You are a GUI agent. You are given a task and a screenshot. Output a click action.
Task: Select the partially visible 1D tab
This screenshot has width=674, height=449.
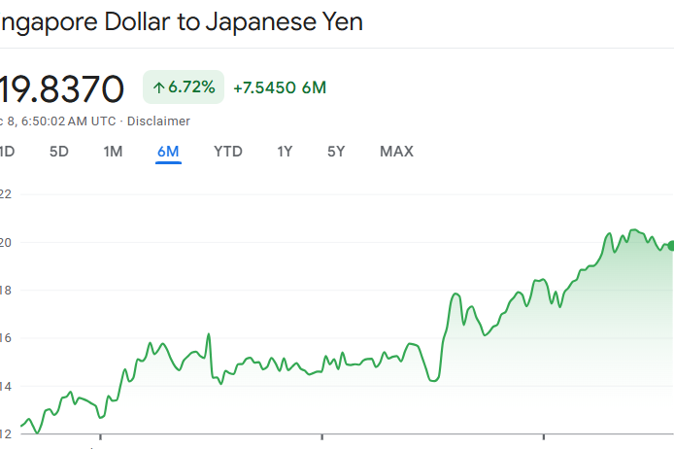tap(7, 152)
